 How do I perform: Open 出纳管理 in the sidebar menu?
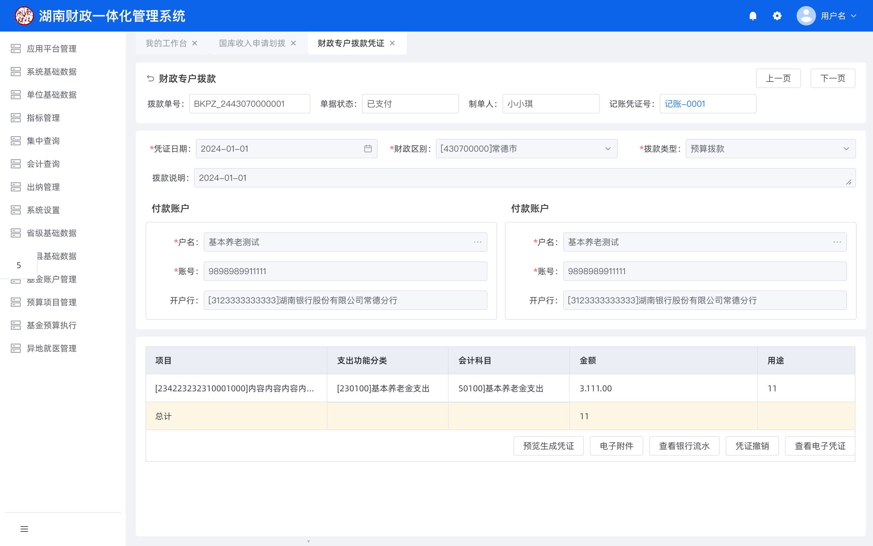[43, 187]
